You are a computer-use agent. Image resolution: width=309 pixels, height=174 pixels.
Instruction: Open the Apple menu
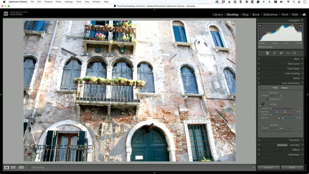click(4, 2)
